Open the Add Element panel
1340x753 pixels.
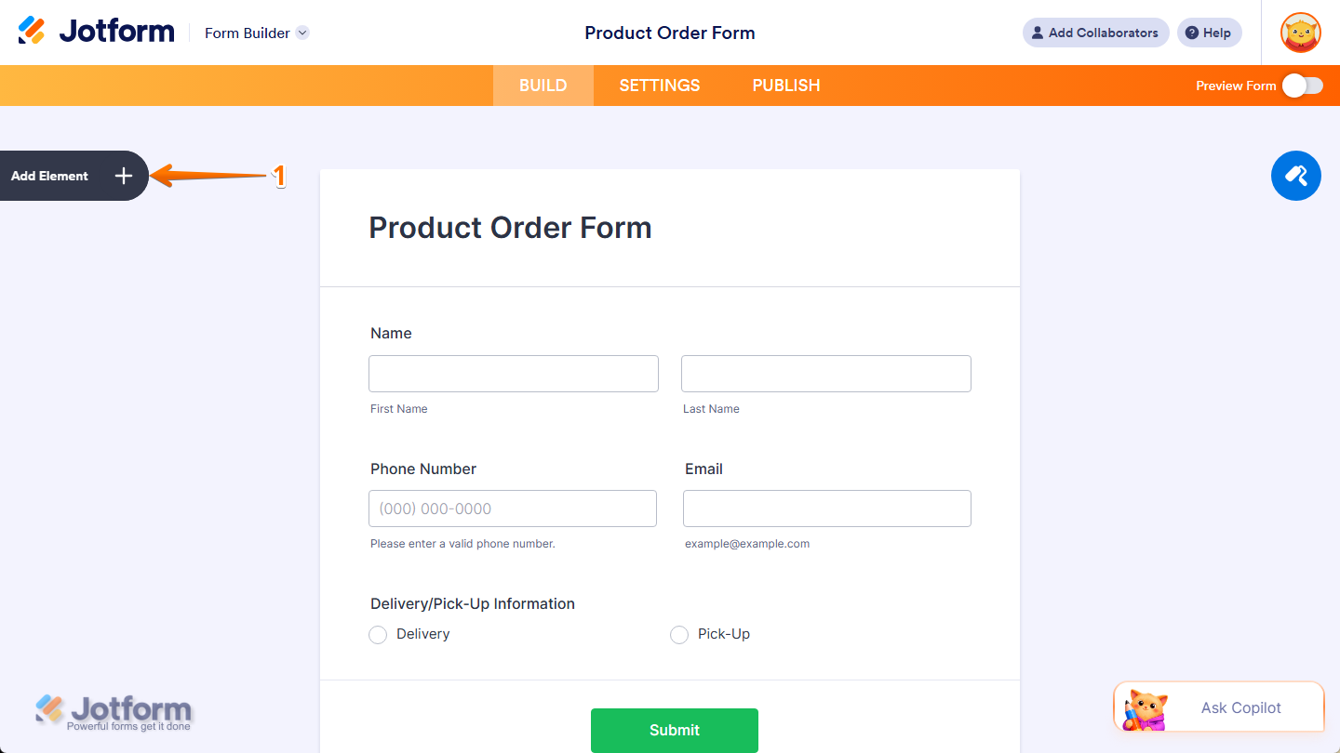[x=49, y=176]
